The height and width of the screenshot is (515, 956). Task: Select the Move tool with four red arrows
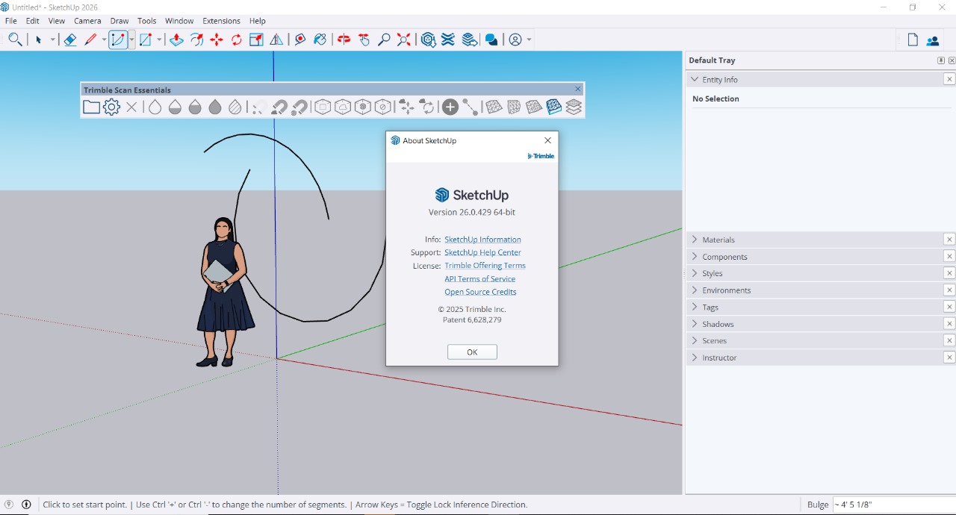[x=217, y=40]
